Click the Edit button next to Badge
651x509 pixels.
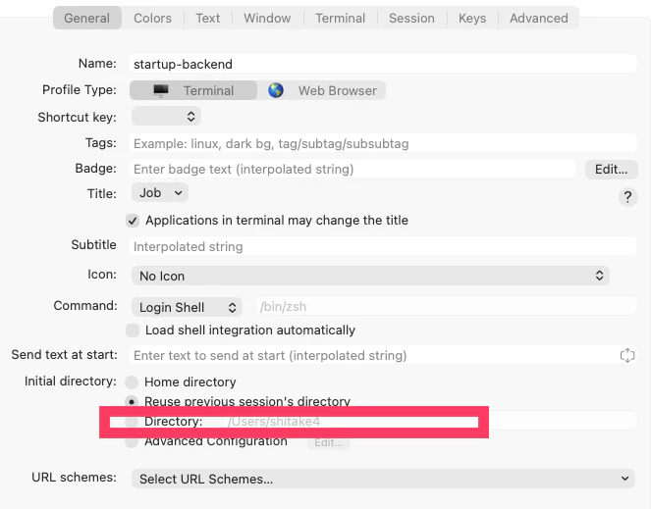[611, 170]
